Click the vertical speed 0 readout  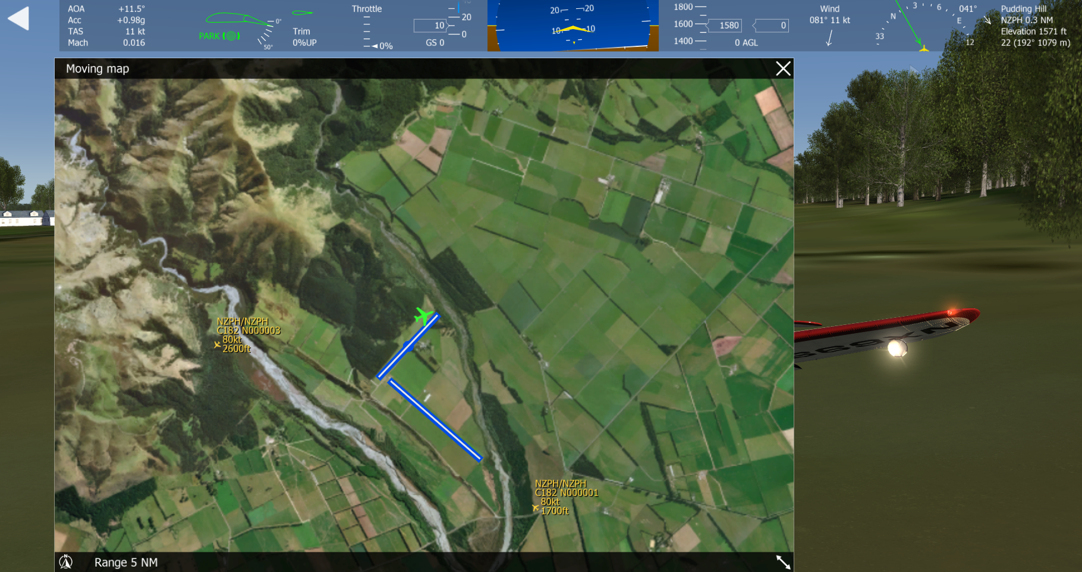pos(772,26)
